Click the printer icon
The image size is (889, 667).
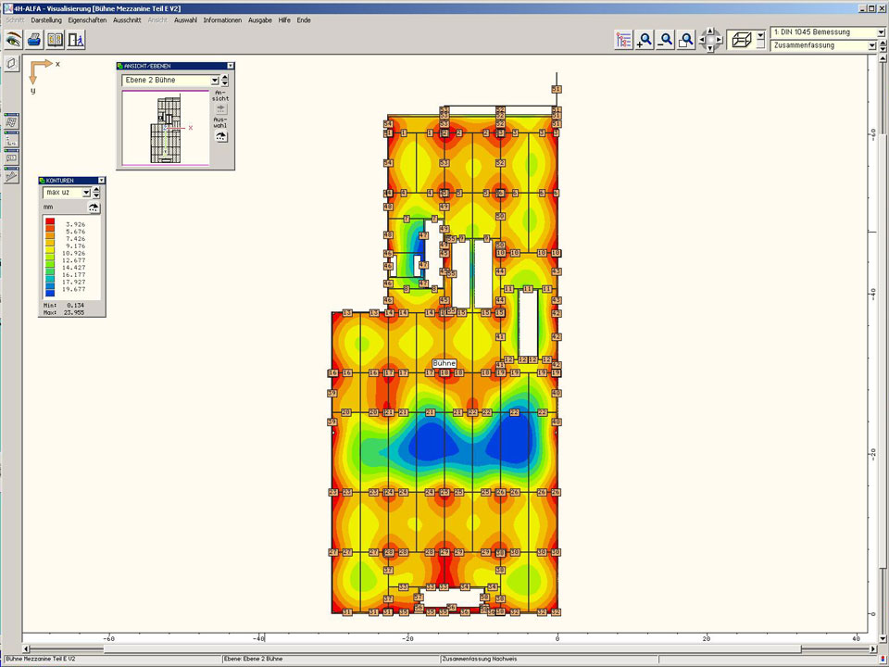point(34,40)
